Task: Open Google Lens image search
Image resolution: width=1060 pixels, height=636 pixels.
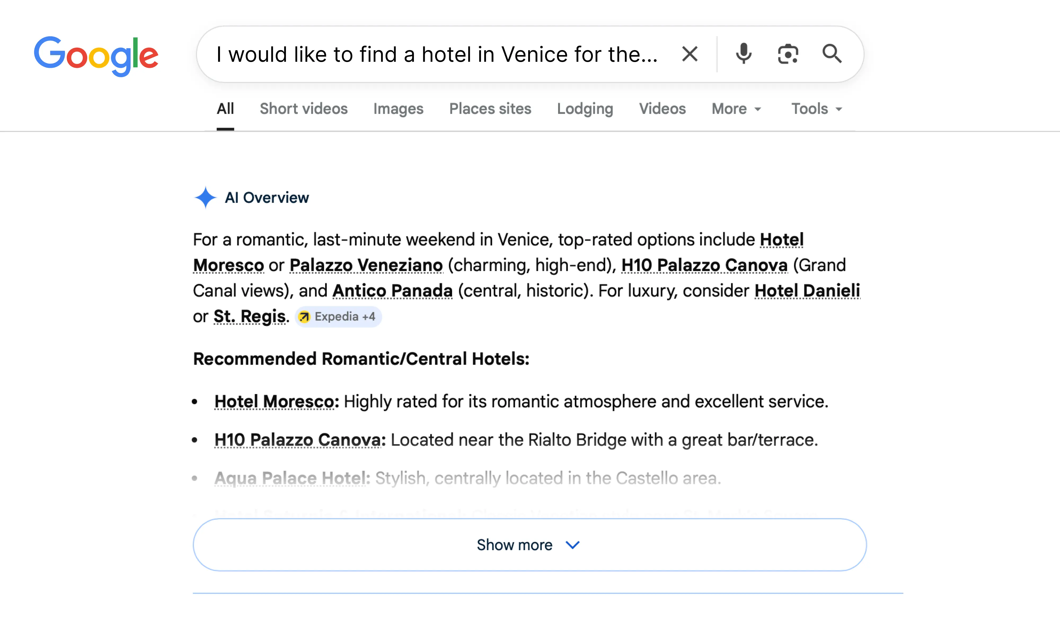Action: 788,54
